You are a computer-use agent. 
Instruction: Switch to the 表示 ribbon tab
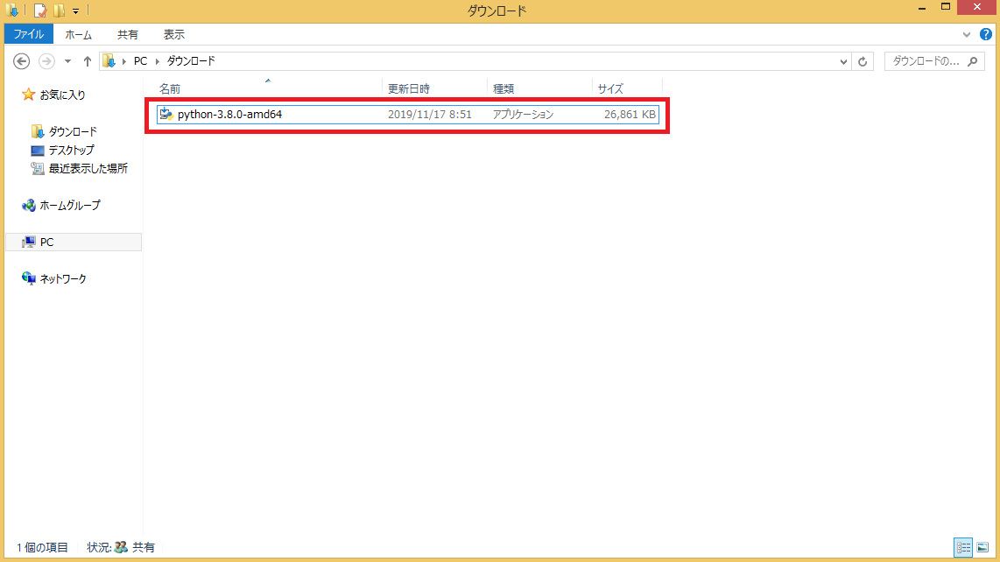(x=174, y=34)
